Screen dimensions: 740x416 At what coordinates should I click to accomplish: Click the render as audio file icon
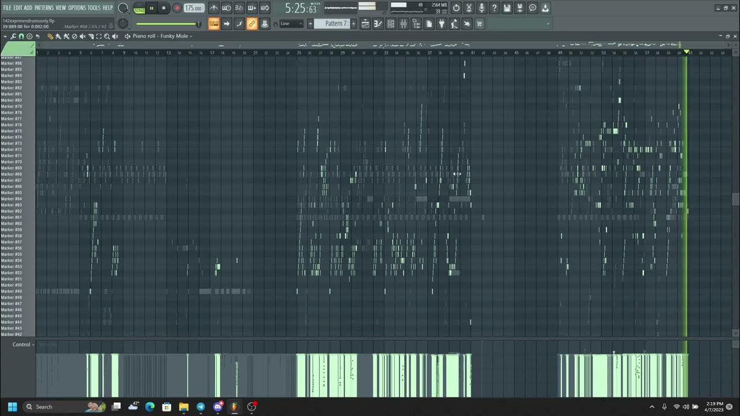[520, 8]
